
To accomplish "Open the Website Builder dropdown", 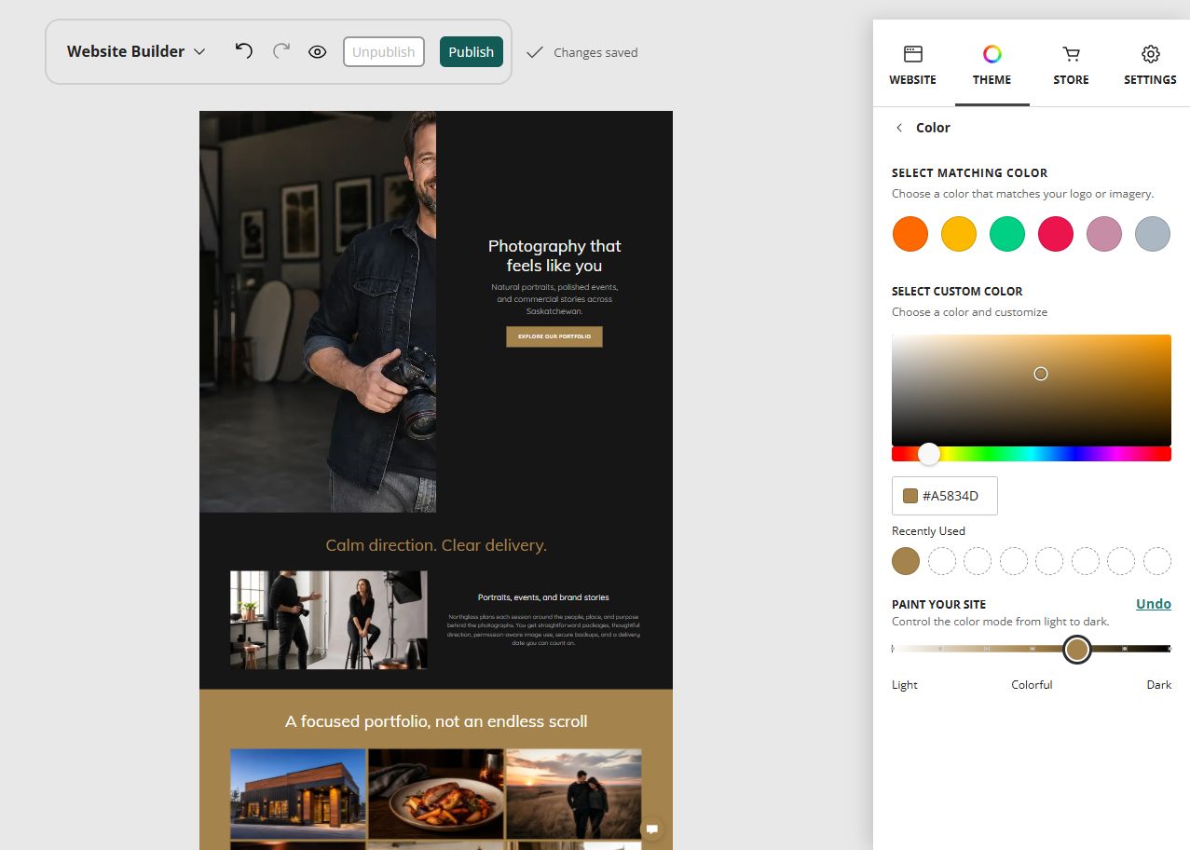I will click(136, 51).
